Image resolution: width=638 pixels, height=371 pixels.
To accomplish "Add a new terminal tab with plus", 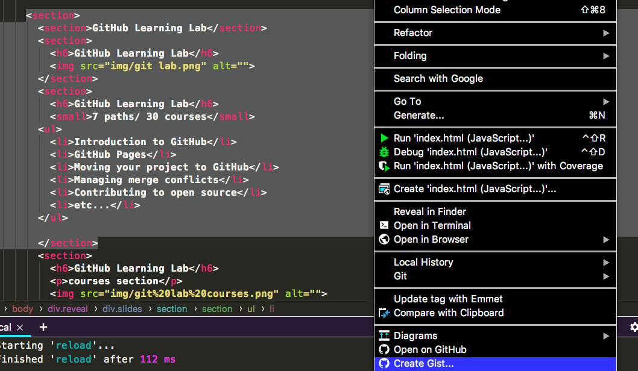I will pyautogui.click(x=43, y=327).
